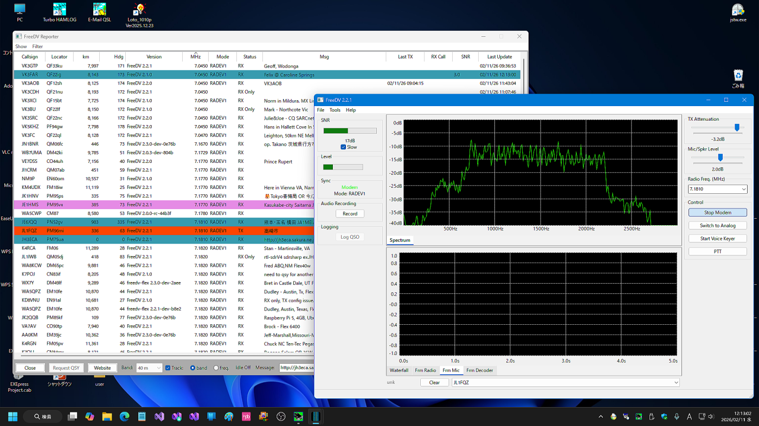Toggle the Slow SNR checkbox
Screen dimensions: 759x426
pyautogui.click(x=344, y=147)
